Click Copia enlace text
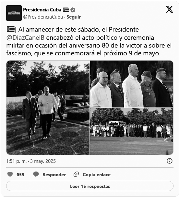Viewport: 180px width, 198px height. 97,175
